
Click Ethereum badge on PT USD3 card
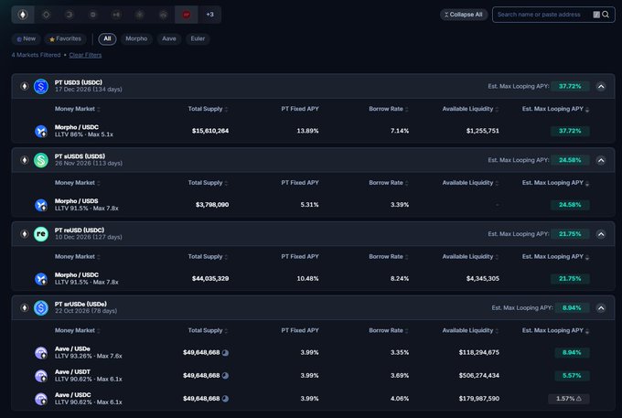click(x=24, y=86)
